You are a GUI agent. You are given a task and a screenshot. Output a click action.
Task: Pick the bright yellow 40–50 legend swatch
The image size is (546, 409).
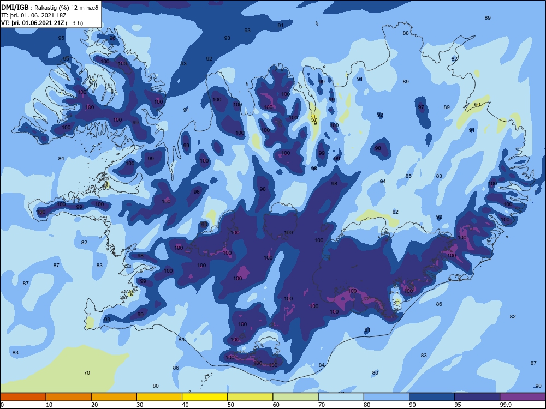[205, 397]
